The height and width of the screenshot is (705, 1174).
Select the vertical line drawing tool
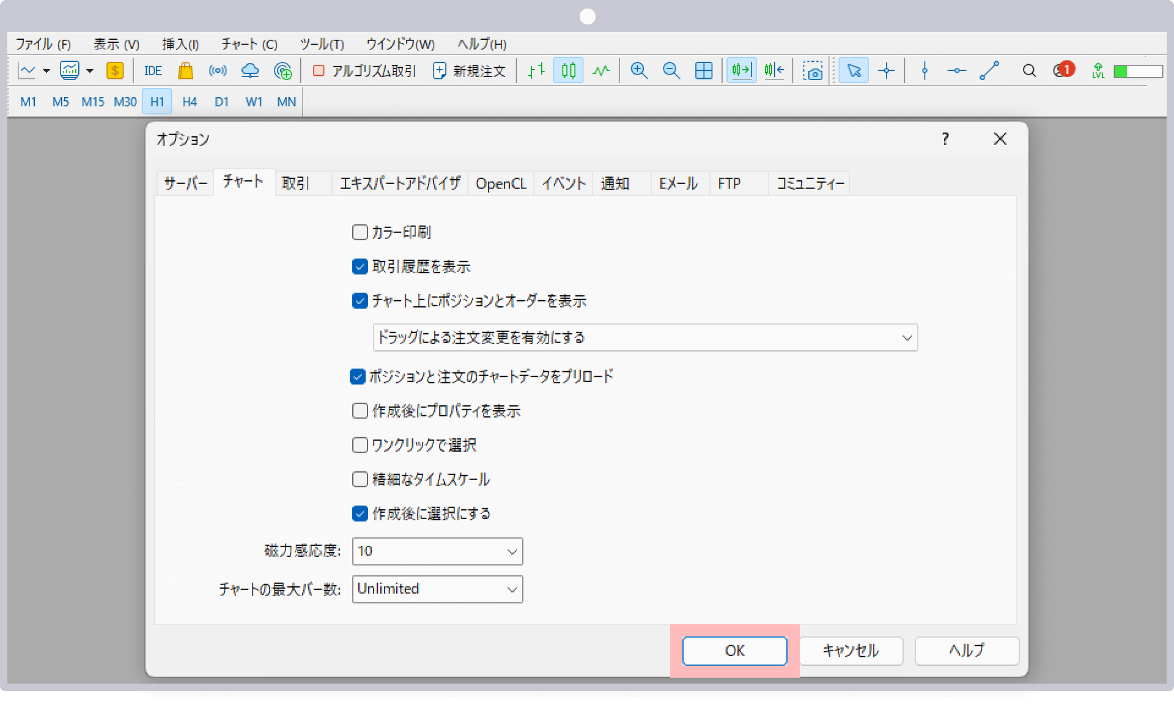925,71
